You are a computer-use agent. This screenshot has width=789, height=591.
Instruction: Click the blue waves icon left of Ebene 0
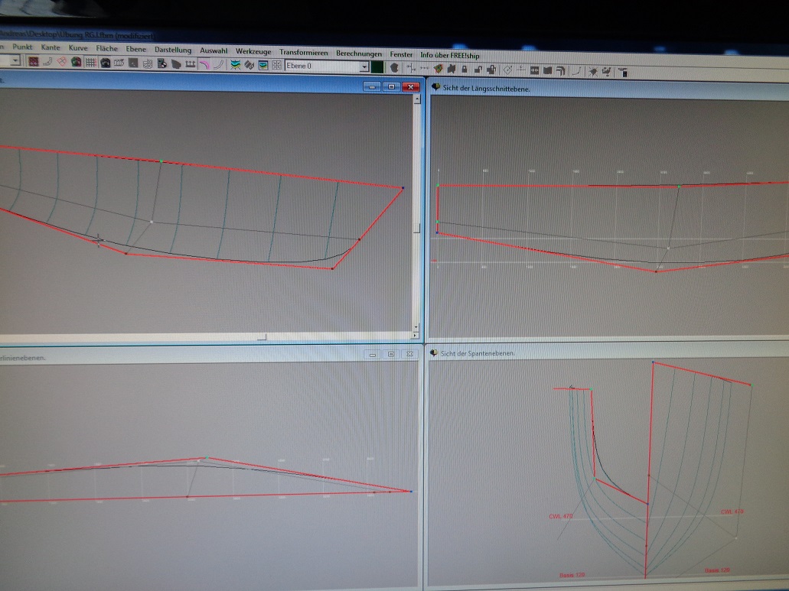click(236, 66)
